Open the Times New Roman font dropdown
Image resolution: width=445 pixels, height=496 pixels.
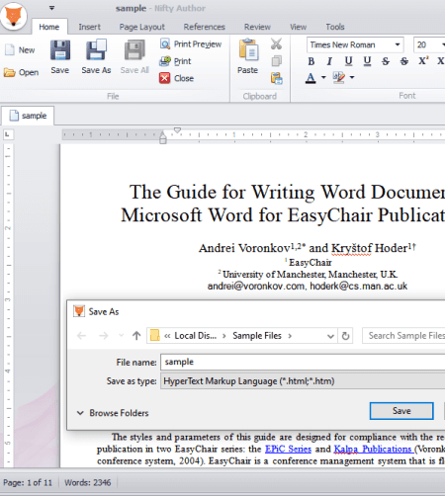click(398, 44)
